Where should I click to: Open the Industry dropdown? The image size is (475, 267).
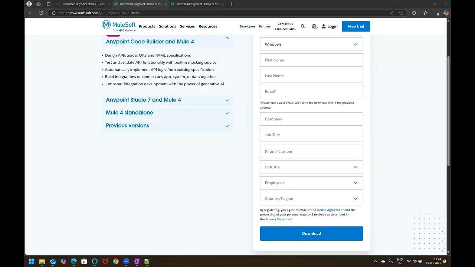click(311, 167)
